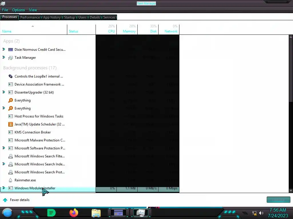The width and height of the screenshot is (293, 219).
Task: Switch to the Services tab
Action: pos(109,17)
